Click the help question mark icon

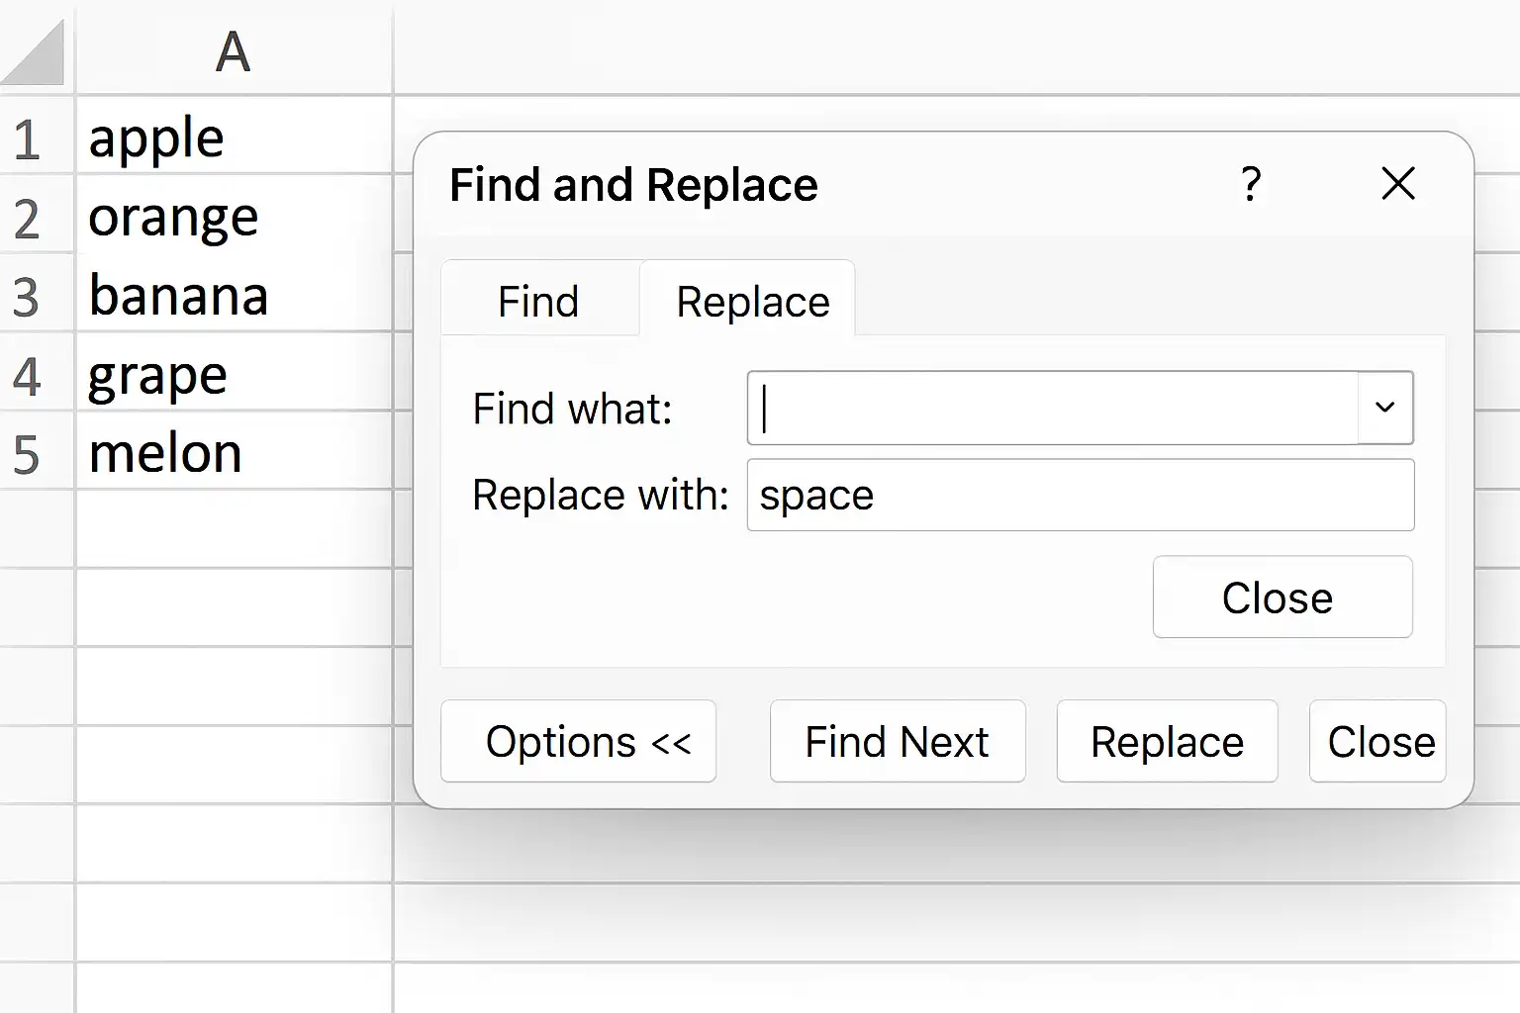[x=1251, y=184]
